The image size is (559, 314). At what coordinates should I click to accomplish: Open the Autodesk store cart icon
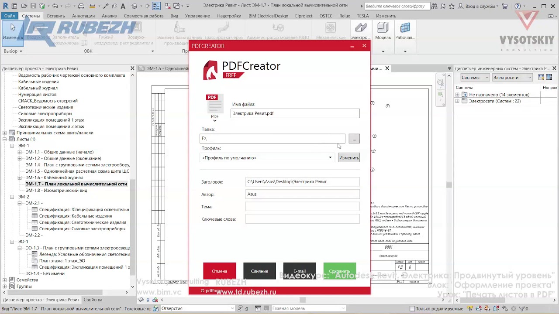point(506,6)
